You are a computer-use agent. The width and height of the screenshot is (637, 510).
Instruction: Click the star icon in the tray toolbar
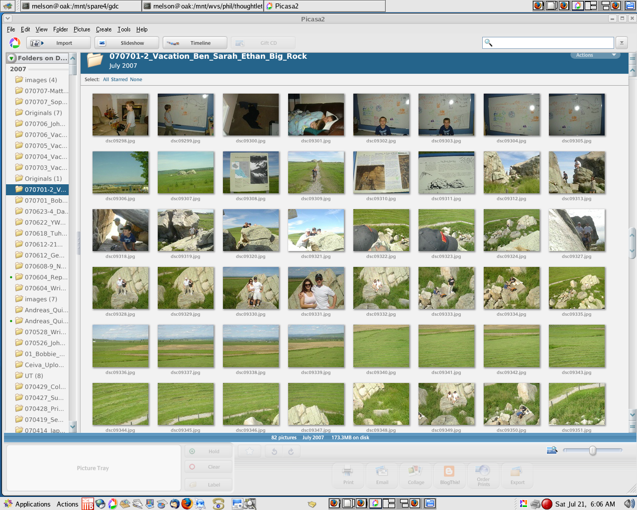pos(250,451)
